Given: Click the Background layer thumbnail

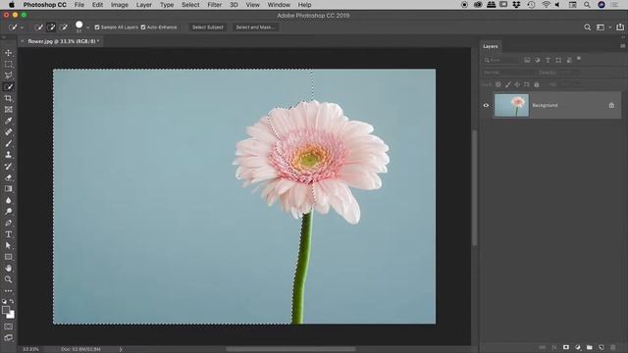Looking at the screenshot, I should (x=511, y=105).
